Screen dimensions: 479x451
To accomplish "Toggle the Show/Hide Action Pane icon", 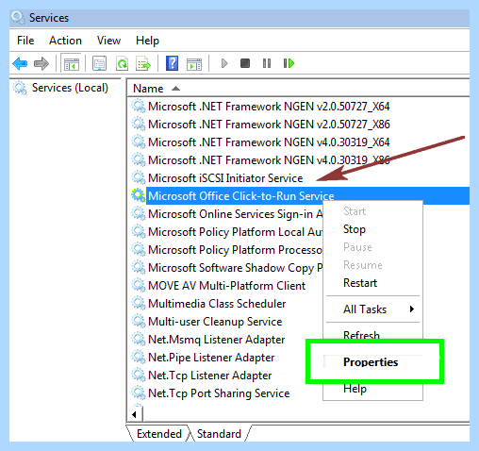I will tap(194, 64).
